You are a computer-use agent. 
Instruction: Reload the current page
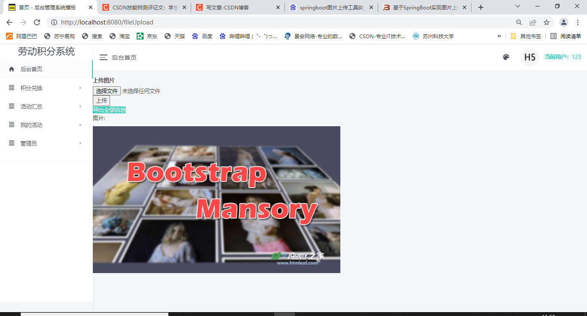[x=37, y=22]
